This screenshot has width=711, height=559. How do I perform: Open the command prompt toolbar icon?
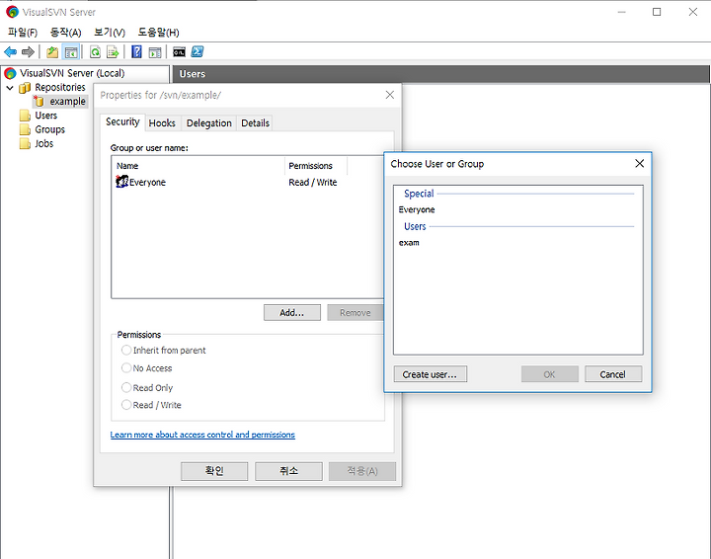(179, 52)
